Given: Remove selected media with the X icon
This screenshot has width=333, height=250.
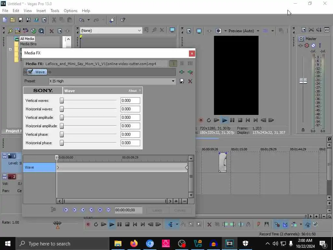Looking at the screenshot, I should 52,31.
